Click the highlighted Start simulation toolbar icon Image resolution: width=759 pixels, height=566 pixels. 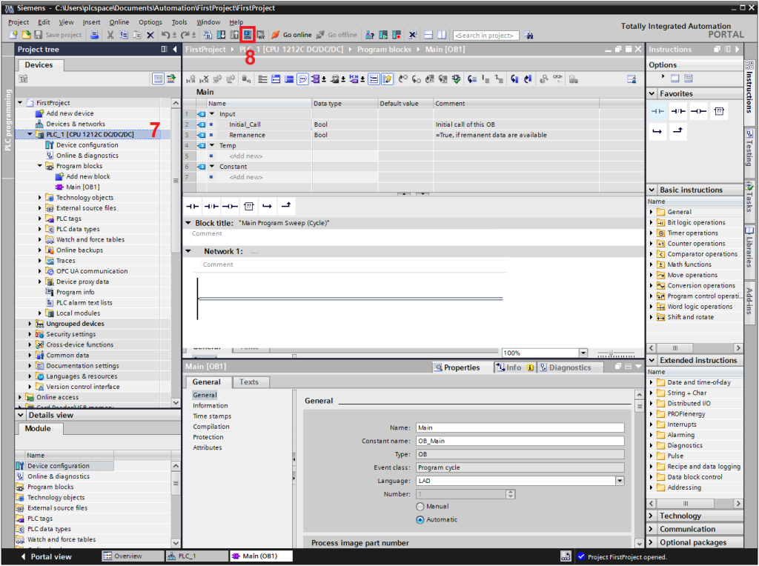(248, 35)
